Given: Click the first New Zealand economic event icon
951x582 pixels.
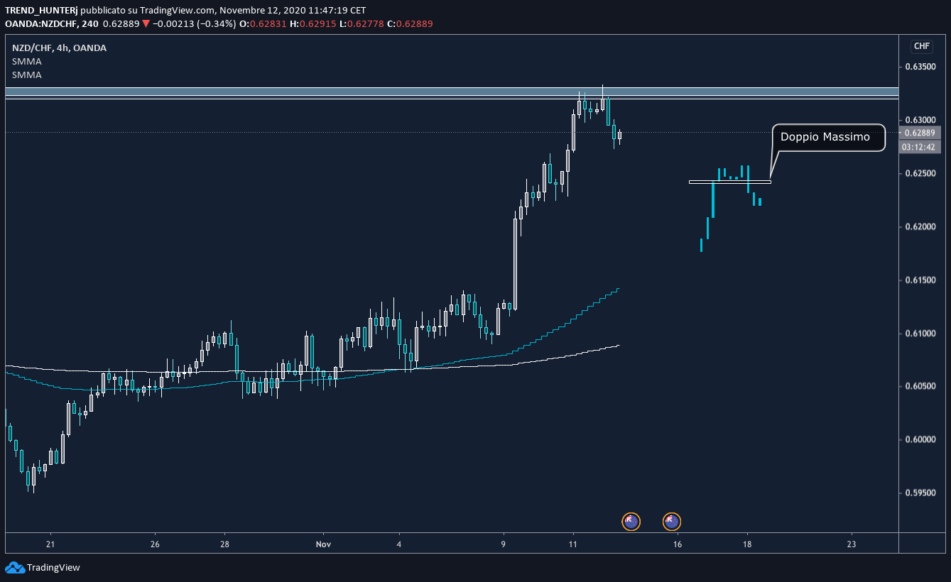Looking at the screenshot, I should (x=631, y=522).
